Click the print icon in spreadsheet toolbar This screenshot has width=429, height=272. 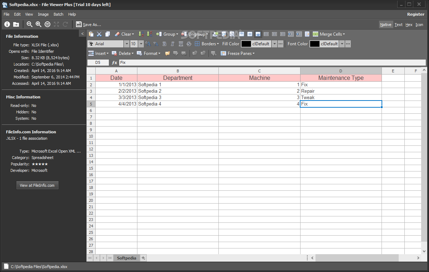(216, 34)
